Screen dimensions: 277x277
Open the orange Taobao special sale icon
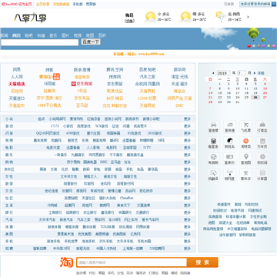[246, 141]
